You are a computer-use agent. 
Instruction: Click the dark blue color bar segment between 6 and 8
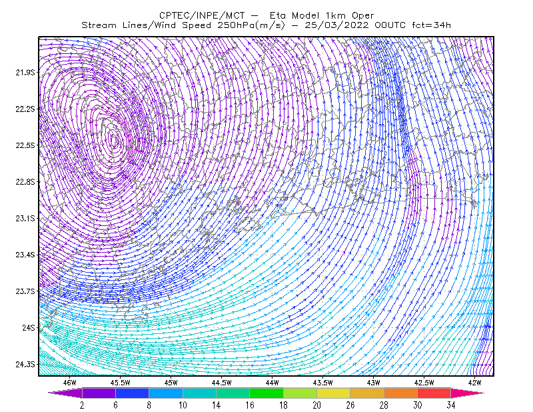click(132, 393)
